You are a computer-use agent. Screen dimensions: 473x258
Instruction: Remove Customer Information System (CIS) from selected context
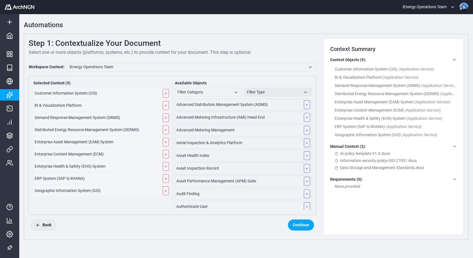click(166, 93)
